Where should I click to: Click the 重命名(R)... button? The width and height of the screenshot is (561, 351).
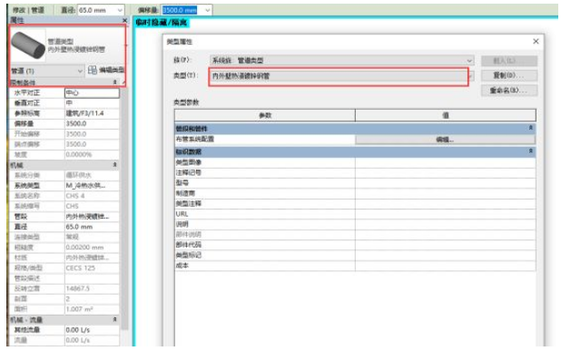pos(509,91)
